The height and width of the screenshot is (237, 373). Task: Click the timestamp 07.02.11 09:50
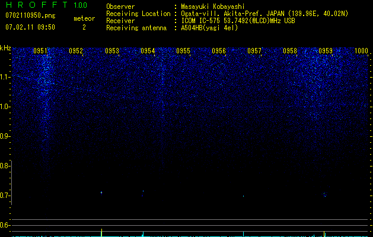pos(30,27)
